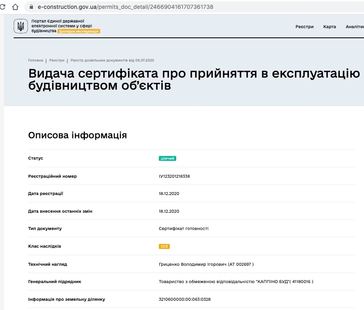Select Дата внесення останніх змін value
The height and width of the screenshot is (310, 364).
(x=169, y=211)
